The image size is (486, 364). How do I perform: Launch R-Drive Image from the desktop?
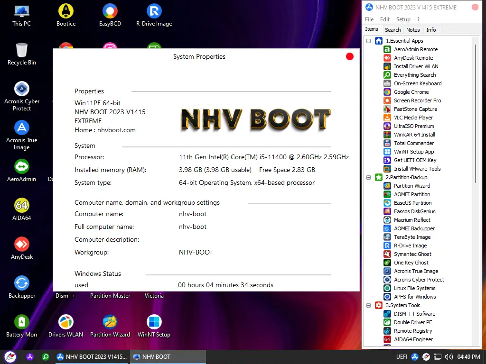click(154, 15)
